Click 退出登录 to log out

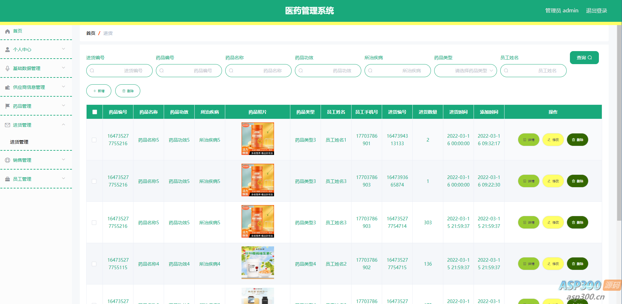point(596,11)
